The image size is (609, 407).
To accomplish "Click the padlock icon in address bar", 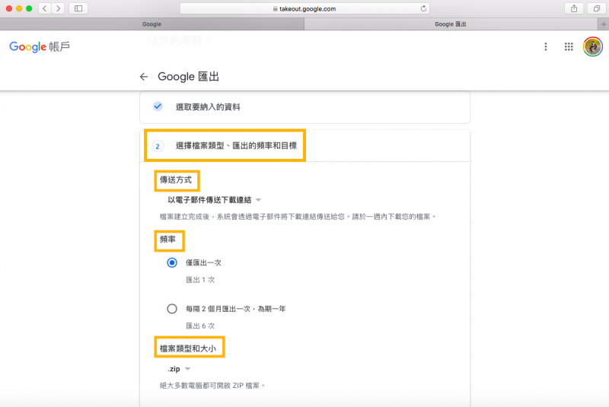I will click(275, 8).
